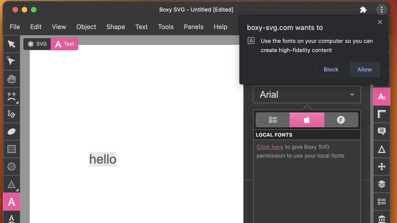Screen dimensions: 397x223
Task: Open the stacked layers Objects panel
Action: tap(382, 184)
